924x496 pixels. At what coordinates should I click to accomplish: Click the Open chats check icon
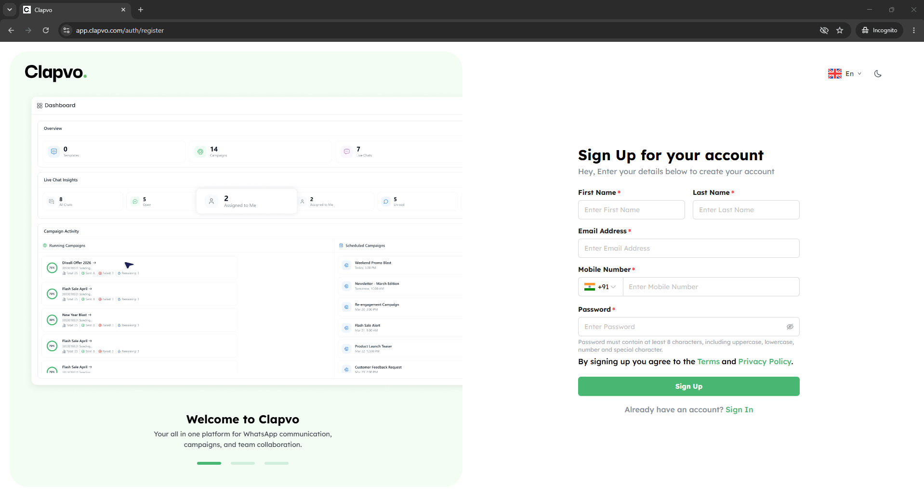135,202
